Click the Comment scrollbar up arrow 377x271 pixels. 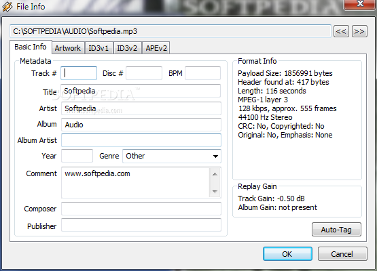pos(215,174)
